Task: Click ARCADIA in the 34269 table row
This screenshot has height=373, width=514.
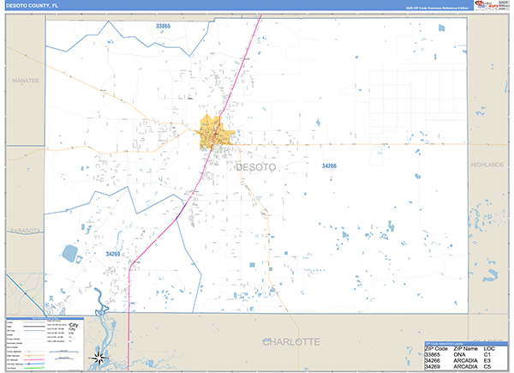Action: tap(465, 367)
